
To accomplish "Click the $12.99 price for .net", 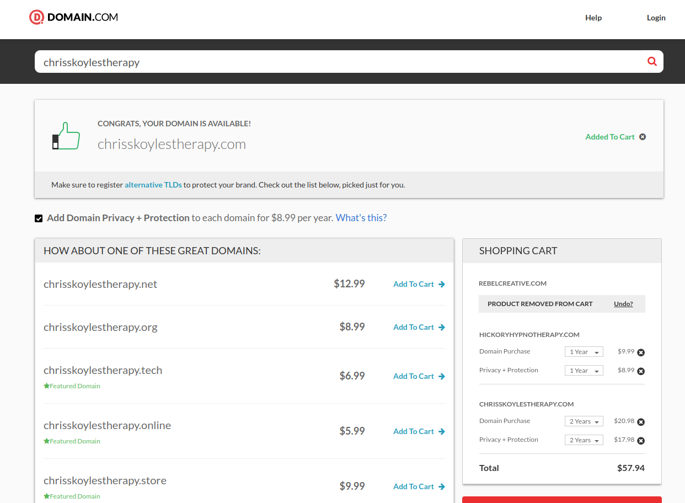I will [x=349, y=284].
